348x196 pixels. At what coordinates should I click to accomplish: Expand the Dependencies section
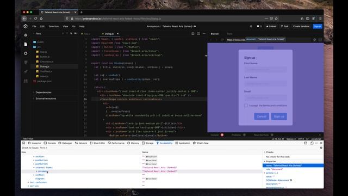click(43, 93)
